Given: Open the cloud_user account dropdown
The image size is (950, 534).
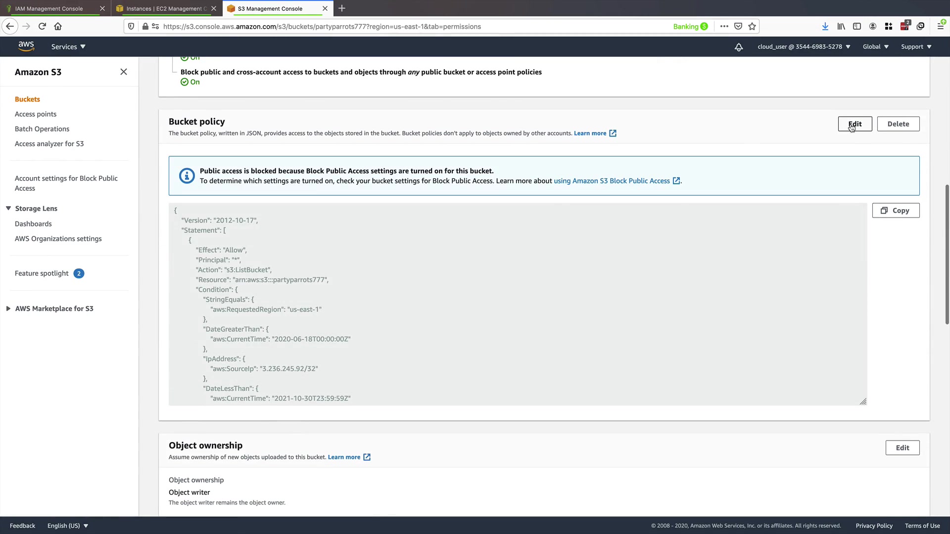Looking at the screenshot, I should pos(804,46).
